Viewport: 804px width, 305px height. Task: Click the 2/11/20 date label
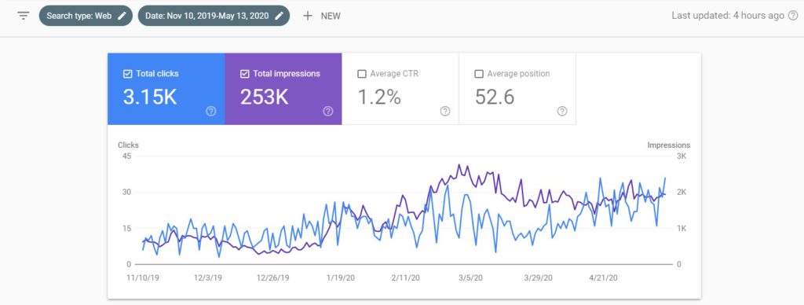pyautogui.click(x=406, y=277)
